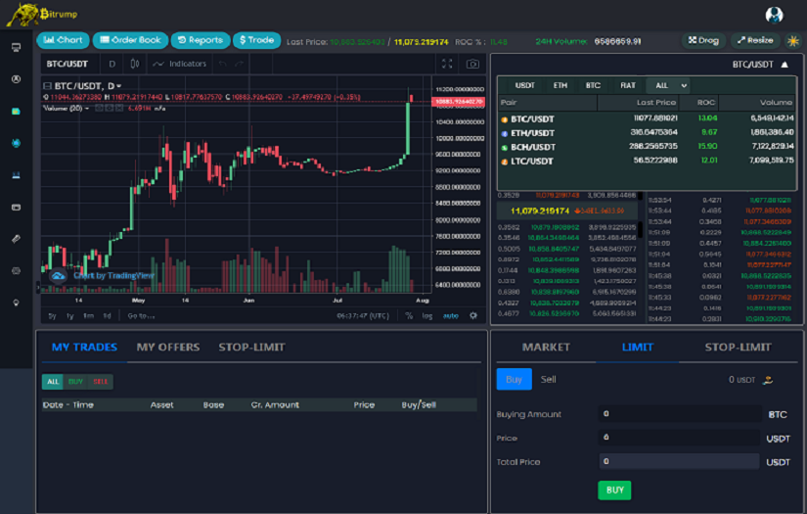807x514 pixels.
Task: Select the MARKET order tab
Action: (546, 347)
